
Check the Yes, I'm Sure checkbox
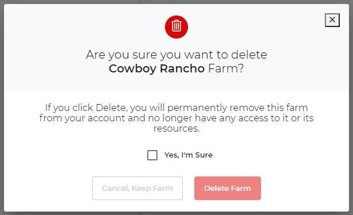152,155
